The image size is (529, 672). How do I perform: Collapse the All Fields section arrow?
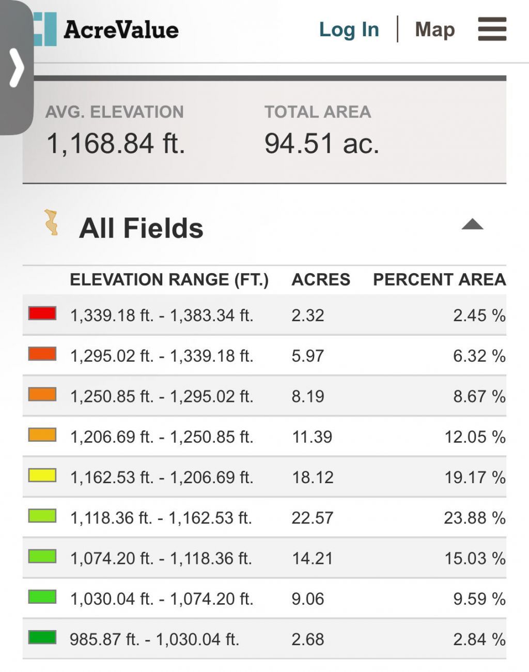click(x=472, y=225)
